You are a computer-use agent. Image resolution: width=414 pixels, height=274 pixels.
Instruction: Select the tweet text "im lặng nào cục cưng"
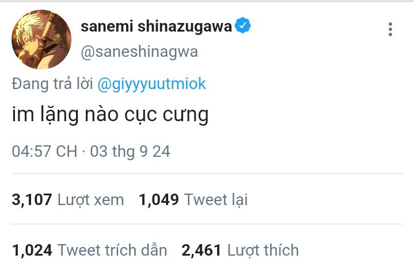coord(110,115)
